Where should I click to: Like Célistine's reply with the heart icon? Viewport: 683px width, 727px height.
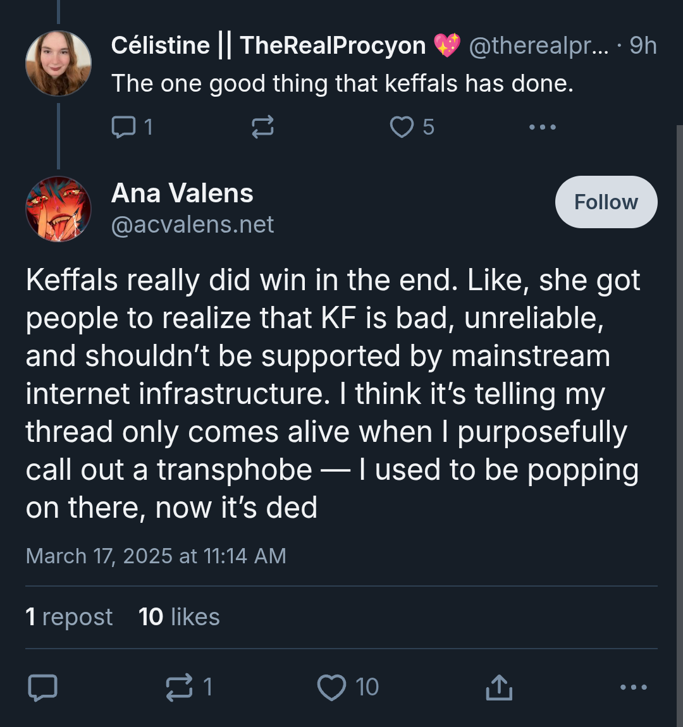coord(402,127)
